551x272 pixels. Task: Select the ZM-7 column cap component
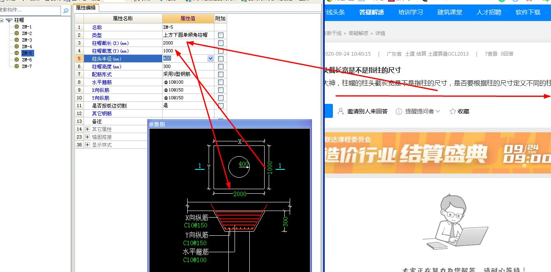(x=27, y=66)
